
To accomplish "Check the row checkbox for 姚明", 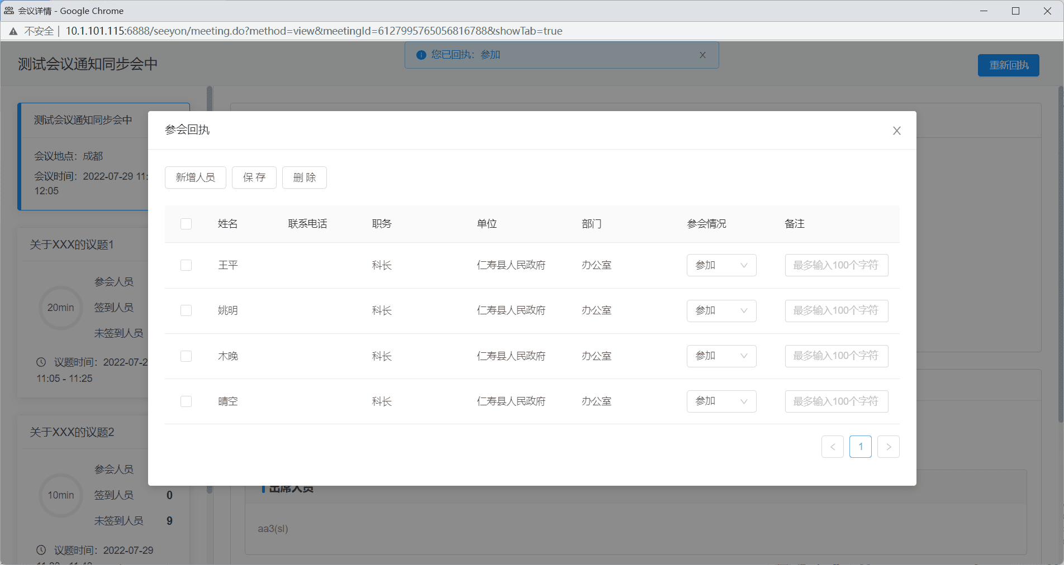I will click(x=186, y=310).
